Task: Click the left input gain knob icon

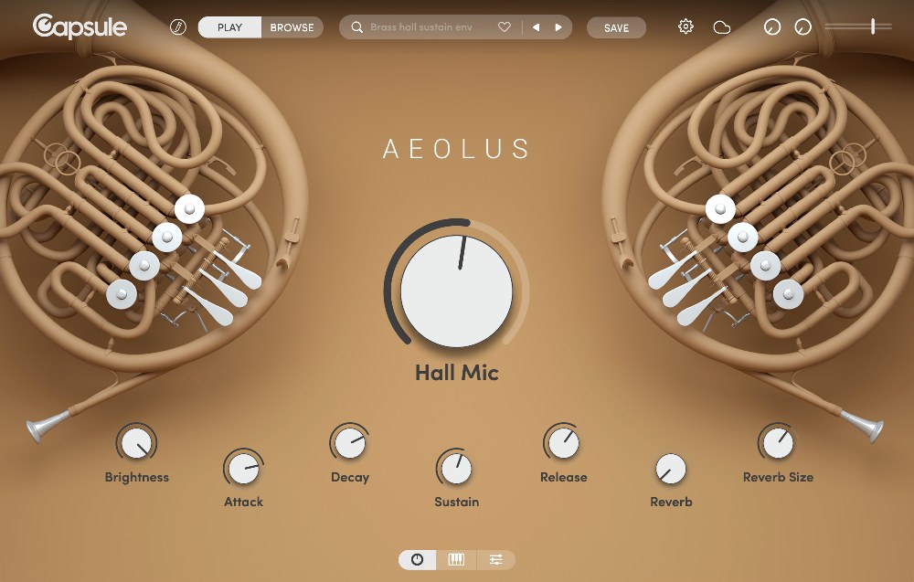Action: 772,27
